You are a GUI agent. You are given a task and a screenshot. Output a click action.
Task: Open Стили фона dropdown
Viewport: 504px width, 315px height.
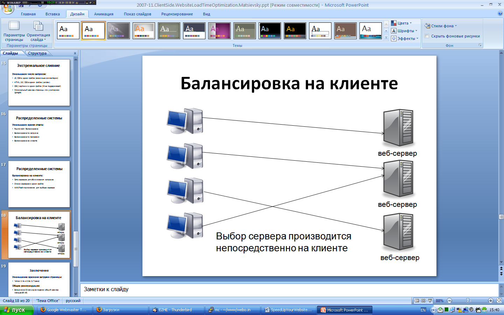coord(441,26)
